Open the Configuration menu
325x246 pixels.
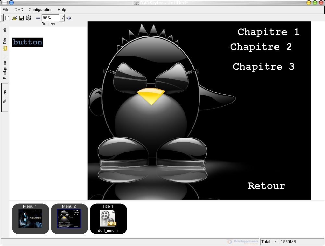pos(41,10)
